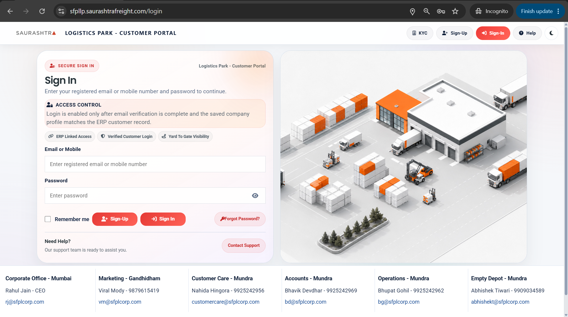This screenshot has width=568, height=317.
Task: Click the Sign-Up button in the form
Action: (115, 219)
